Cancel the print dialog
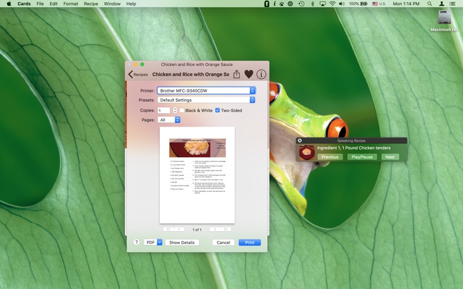 (x=223, y=242)
